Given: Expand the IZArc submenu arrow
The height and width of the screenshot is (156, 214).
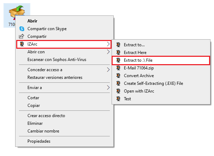Looking at the screenshot, I should [x=108, y=44].
